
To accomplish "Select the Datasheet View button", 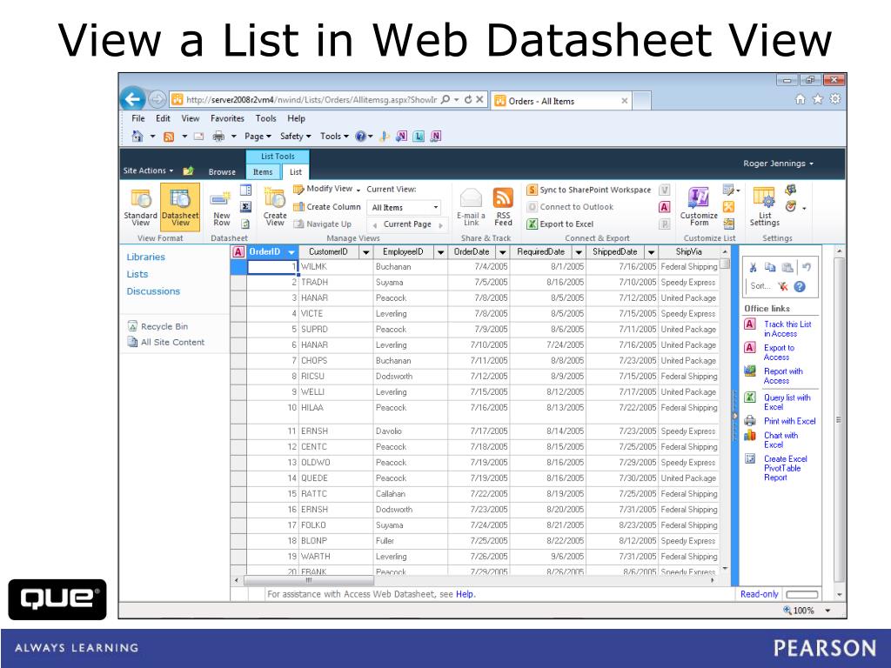I will click(180, 207).
